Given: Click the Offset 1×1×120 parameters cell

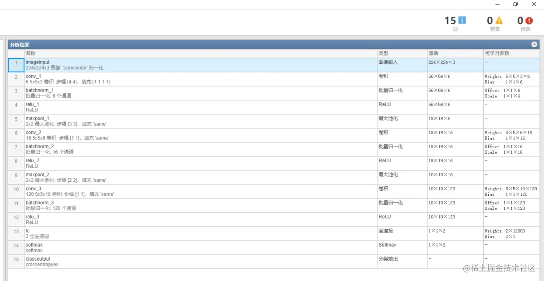Looking at the screenshot, I should click(x=511, y=205).
